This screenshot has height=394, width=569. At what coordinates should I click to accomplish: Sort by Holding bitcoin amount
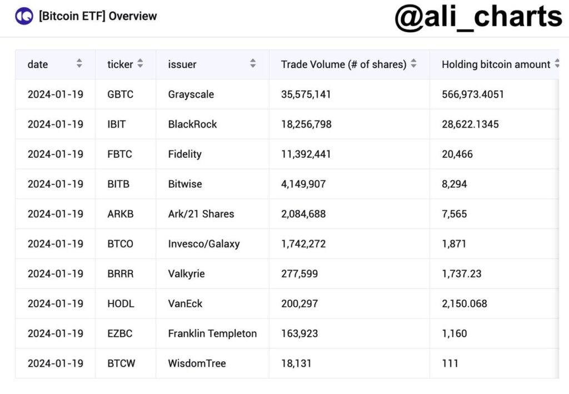556,64
